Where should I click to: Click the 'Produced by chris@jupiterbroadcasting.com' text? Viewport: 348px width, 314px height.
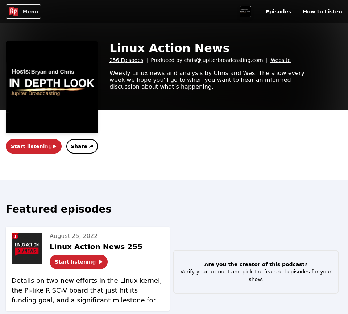[207, 60]
